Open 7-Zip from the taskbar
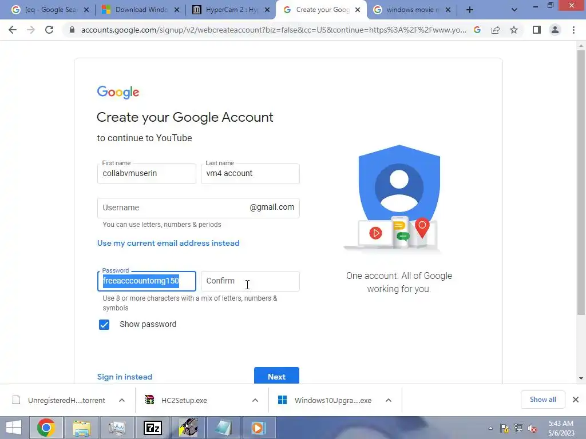 pos(152,428)
